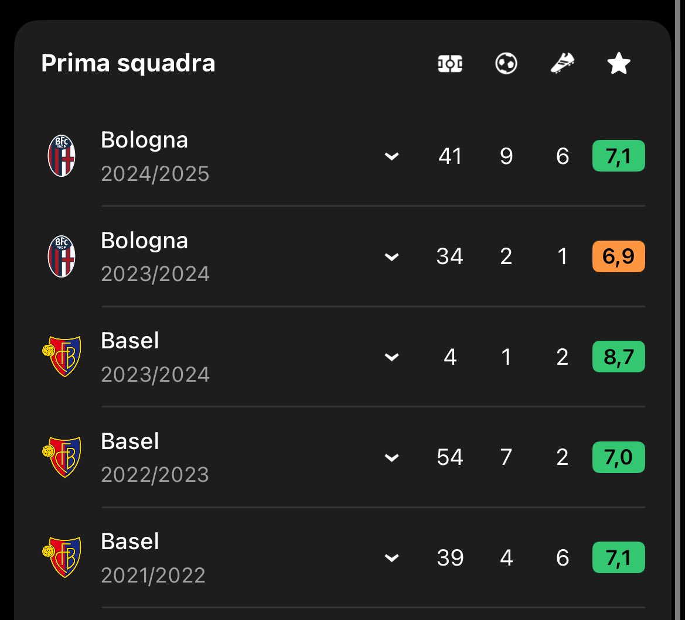Click the rating star icon
The width and height of the screenshot is (685, 620).
(x=619, y=63)
